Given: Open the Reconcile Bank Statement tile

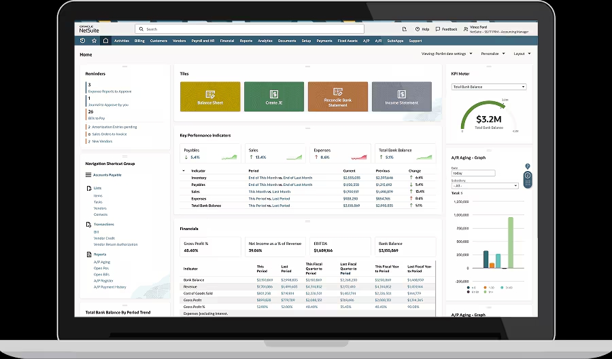Looking at the screenshot, I should [x=337, y=96].
